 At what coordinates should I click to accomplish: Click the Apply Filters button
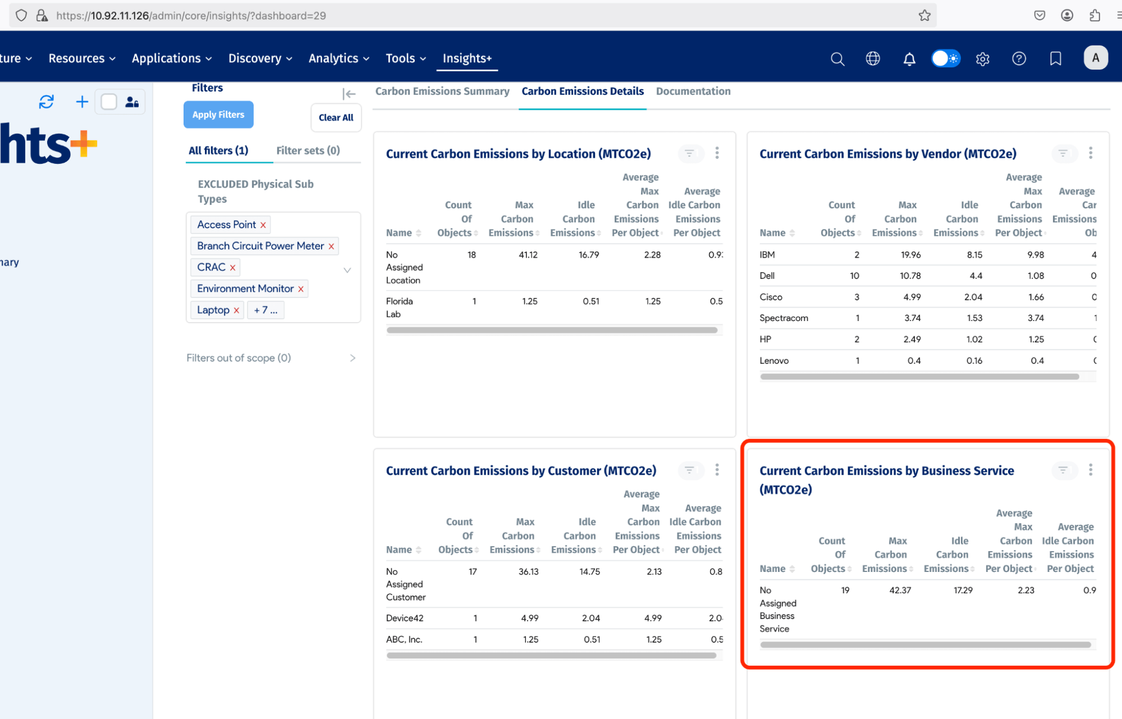[x=218, y=115]
